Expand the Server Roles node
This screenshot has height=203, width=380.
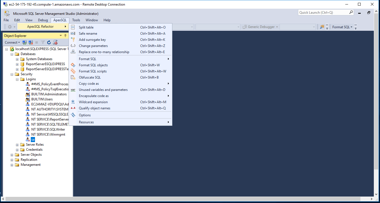[17, 145]
